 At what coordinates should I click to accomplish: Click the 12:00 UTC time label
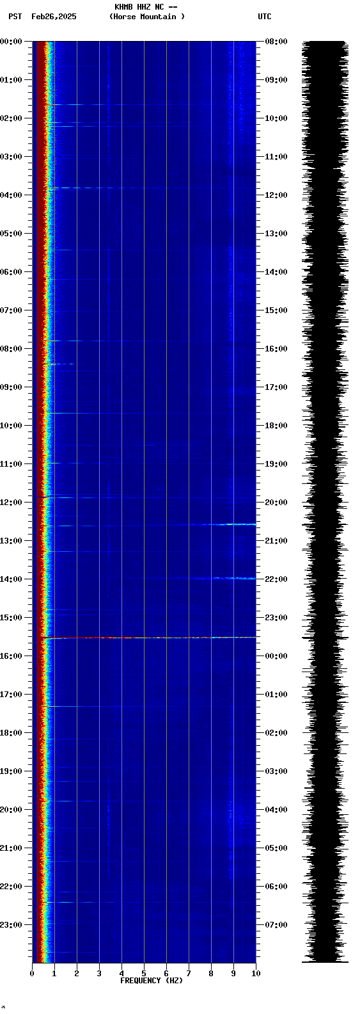[x=276, y=195]
